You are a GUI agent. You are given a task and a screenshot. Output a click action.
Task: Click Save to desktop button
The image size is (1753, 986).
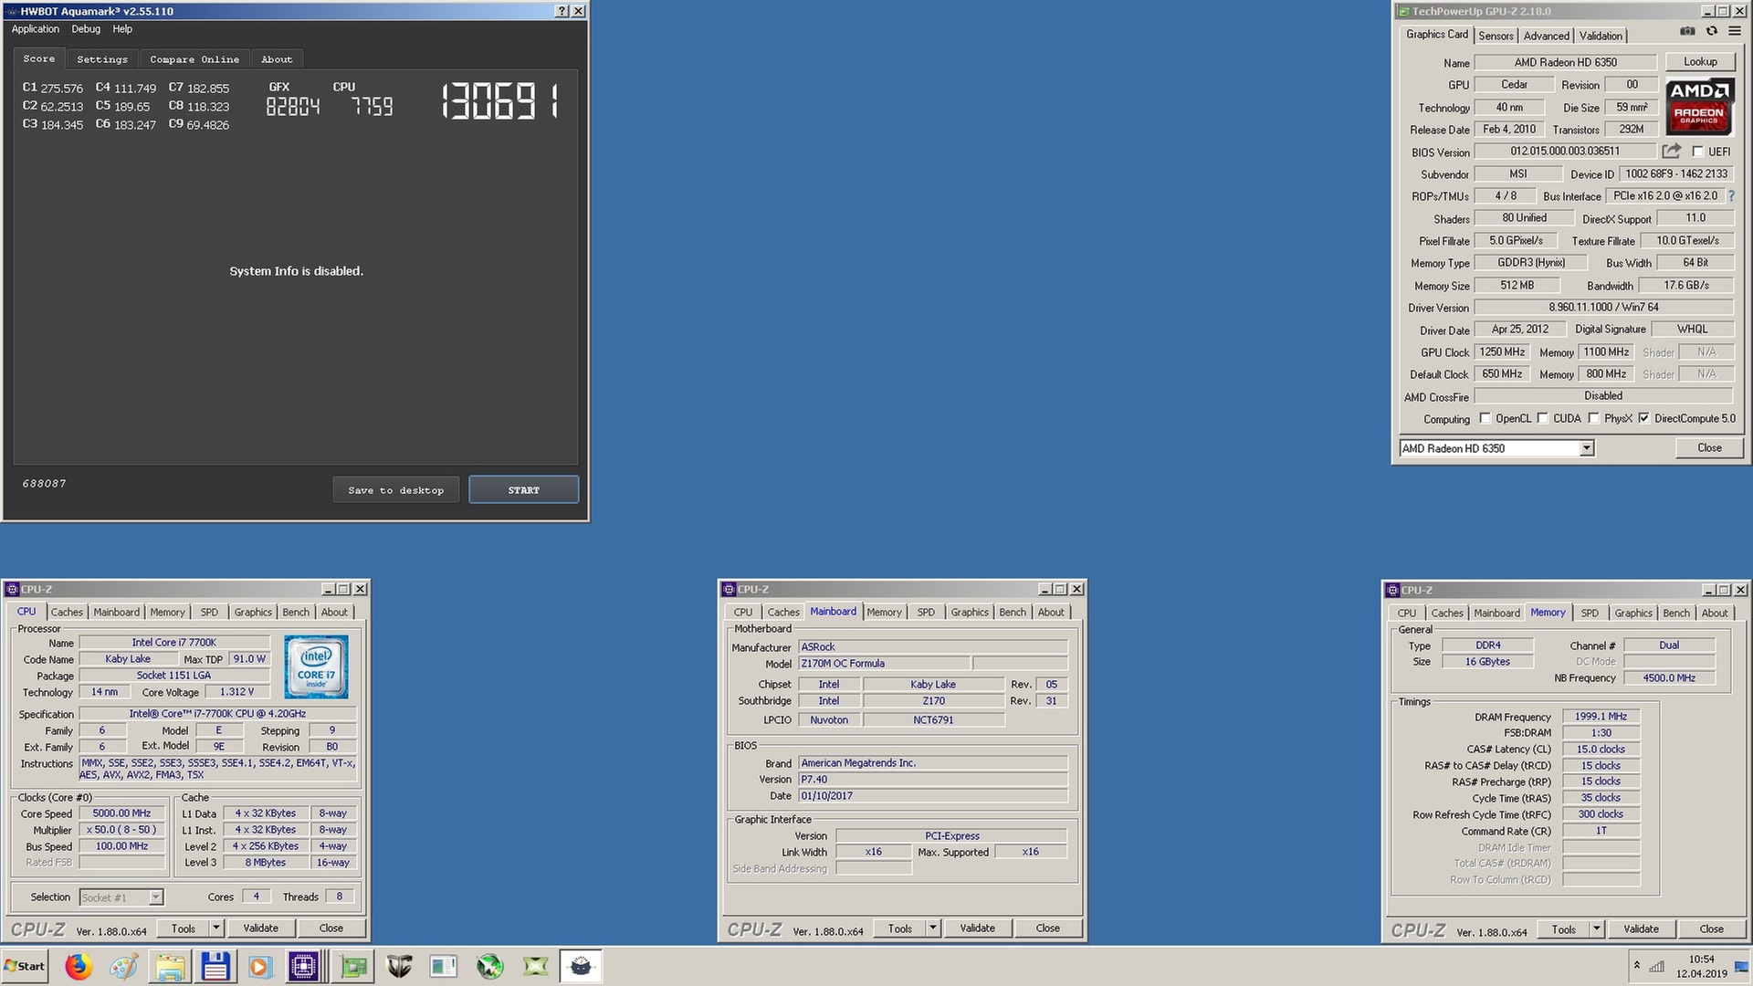(395, 490)
